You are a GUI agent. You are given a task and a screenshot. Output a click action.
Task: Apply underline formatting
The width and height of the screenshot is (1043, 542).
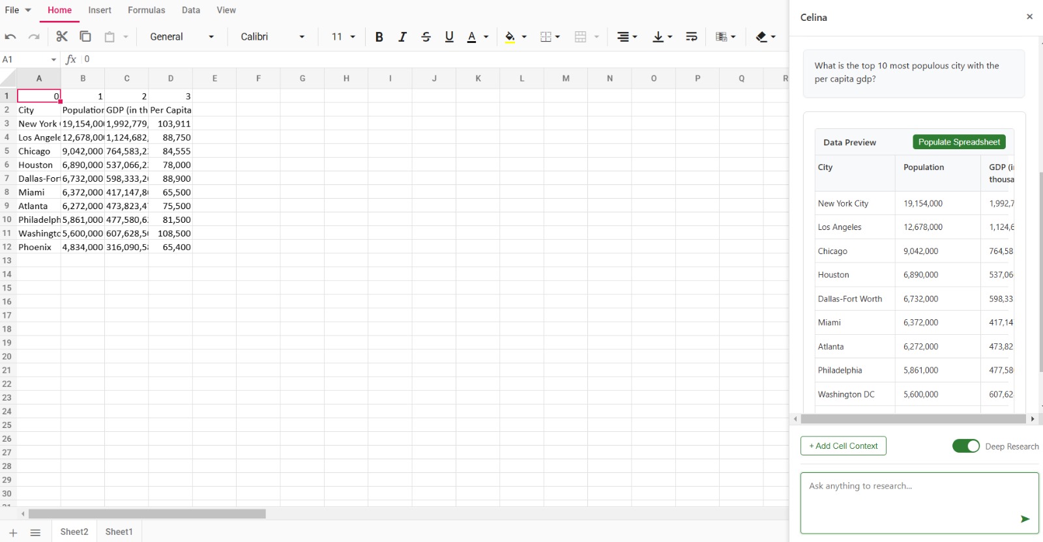point(449,37)
